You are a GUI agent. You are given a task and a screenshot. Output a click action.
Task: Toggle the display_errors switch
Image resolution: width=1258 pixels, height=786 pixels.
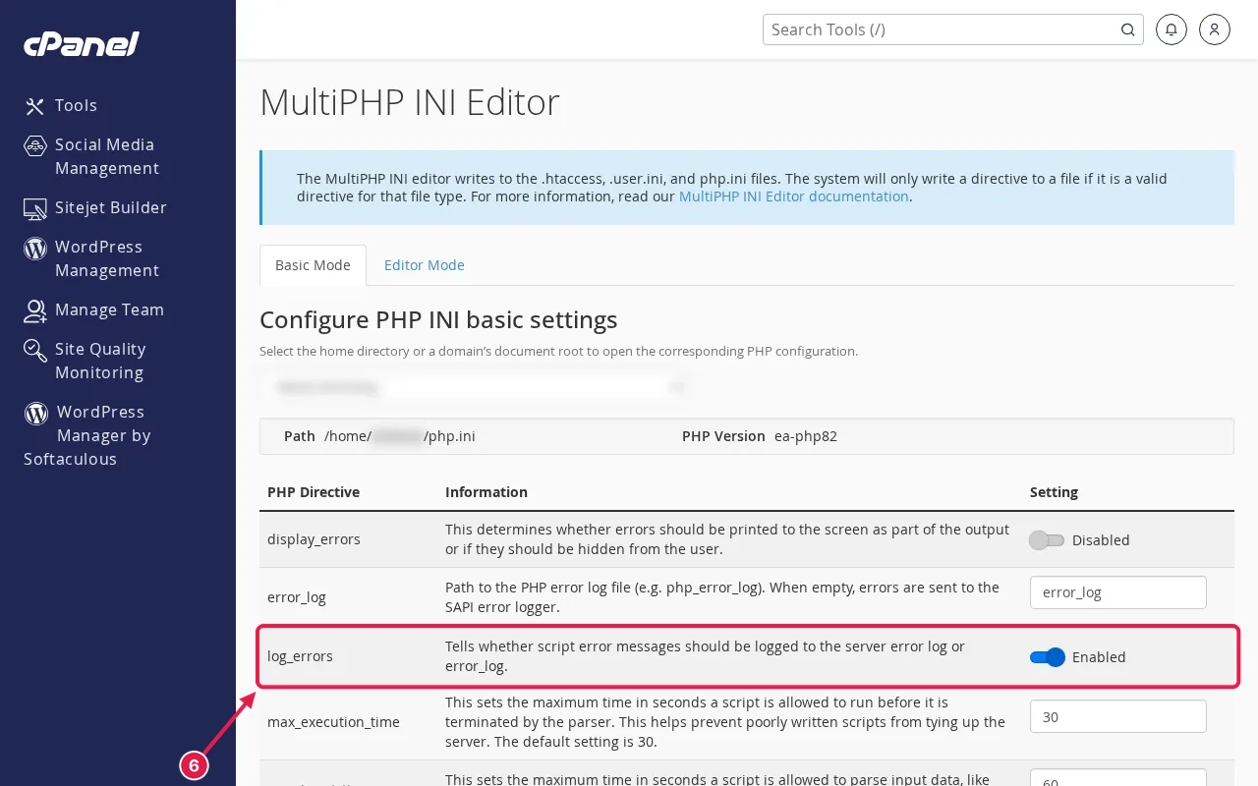1047,539
